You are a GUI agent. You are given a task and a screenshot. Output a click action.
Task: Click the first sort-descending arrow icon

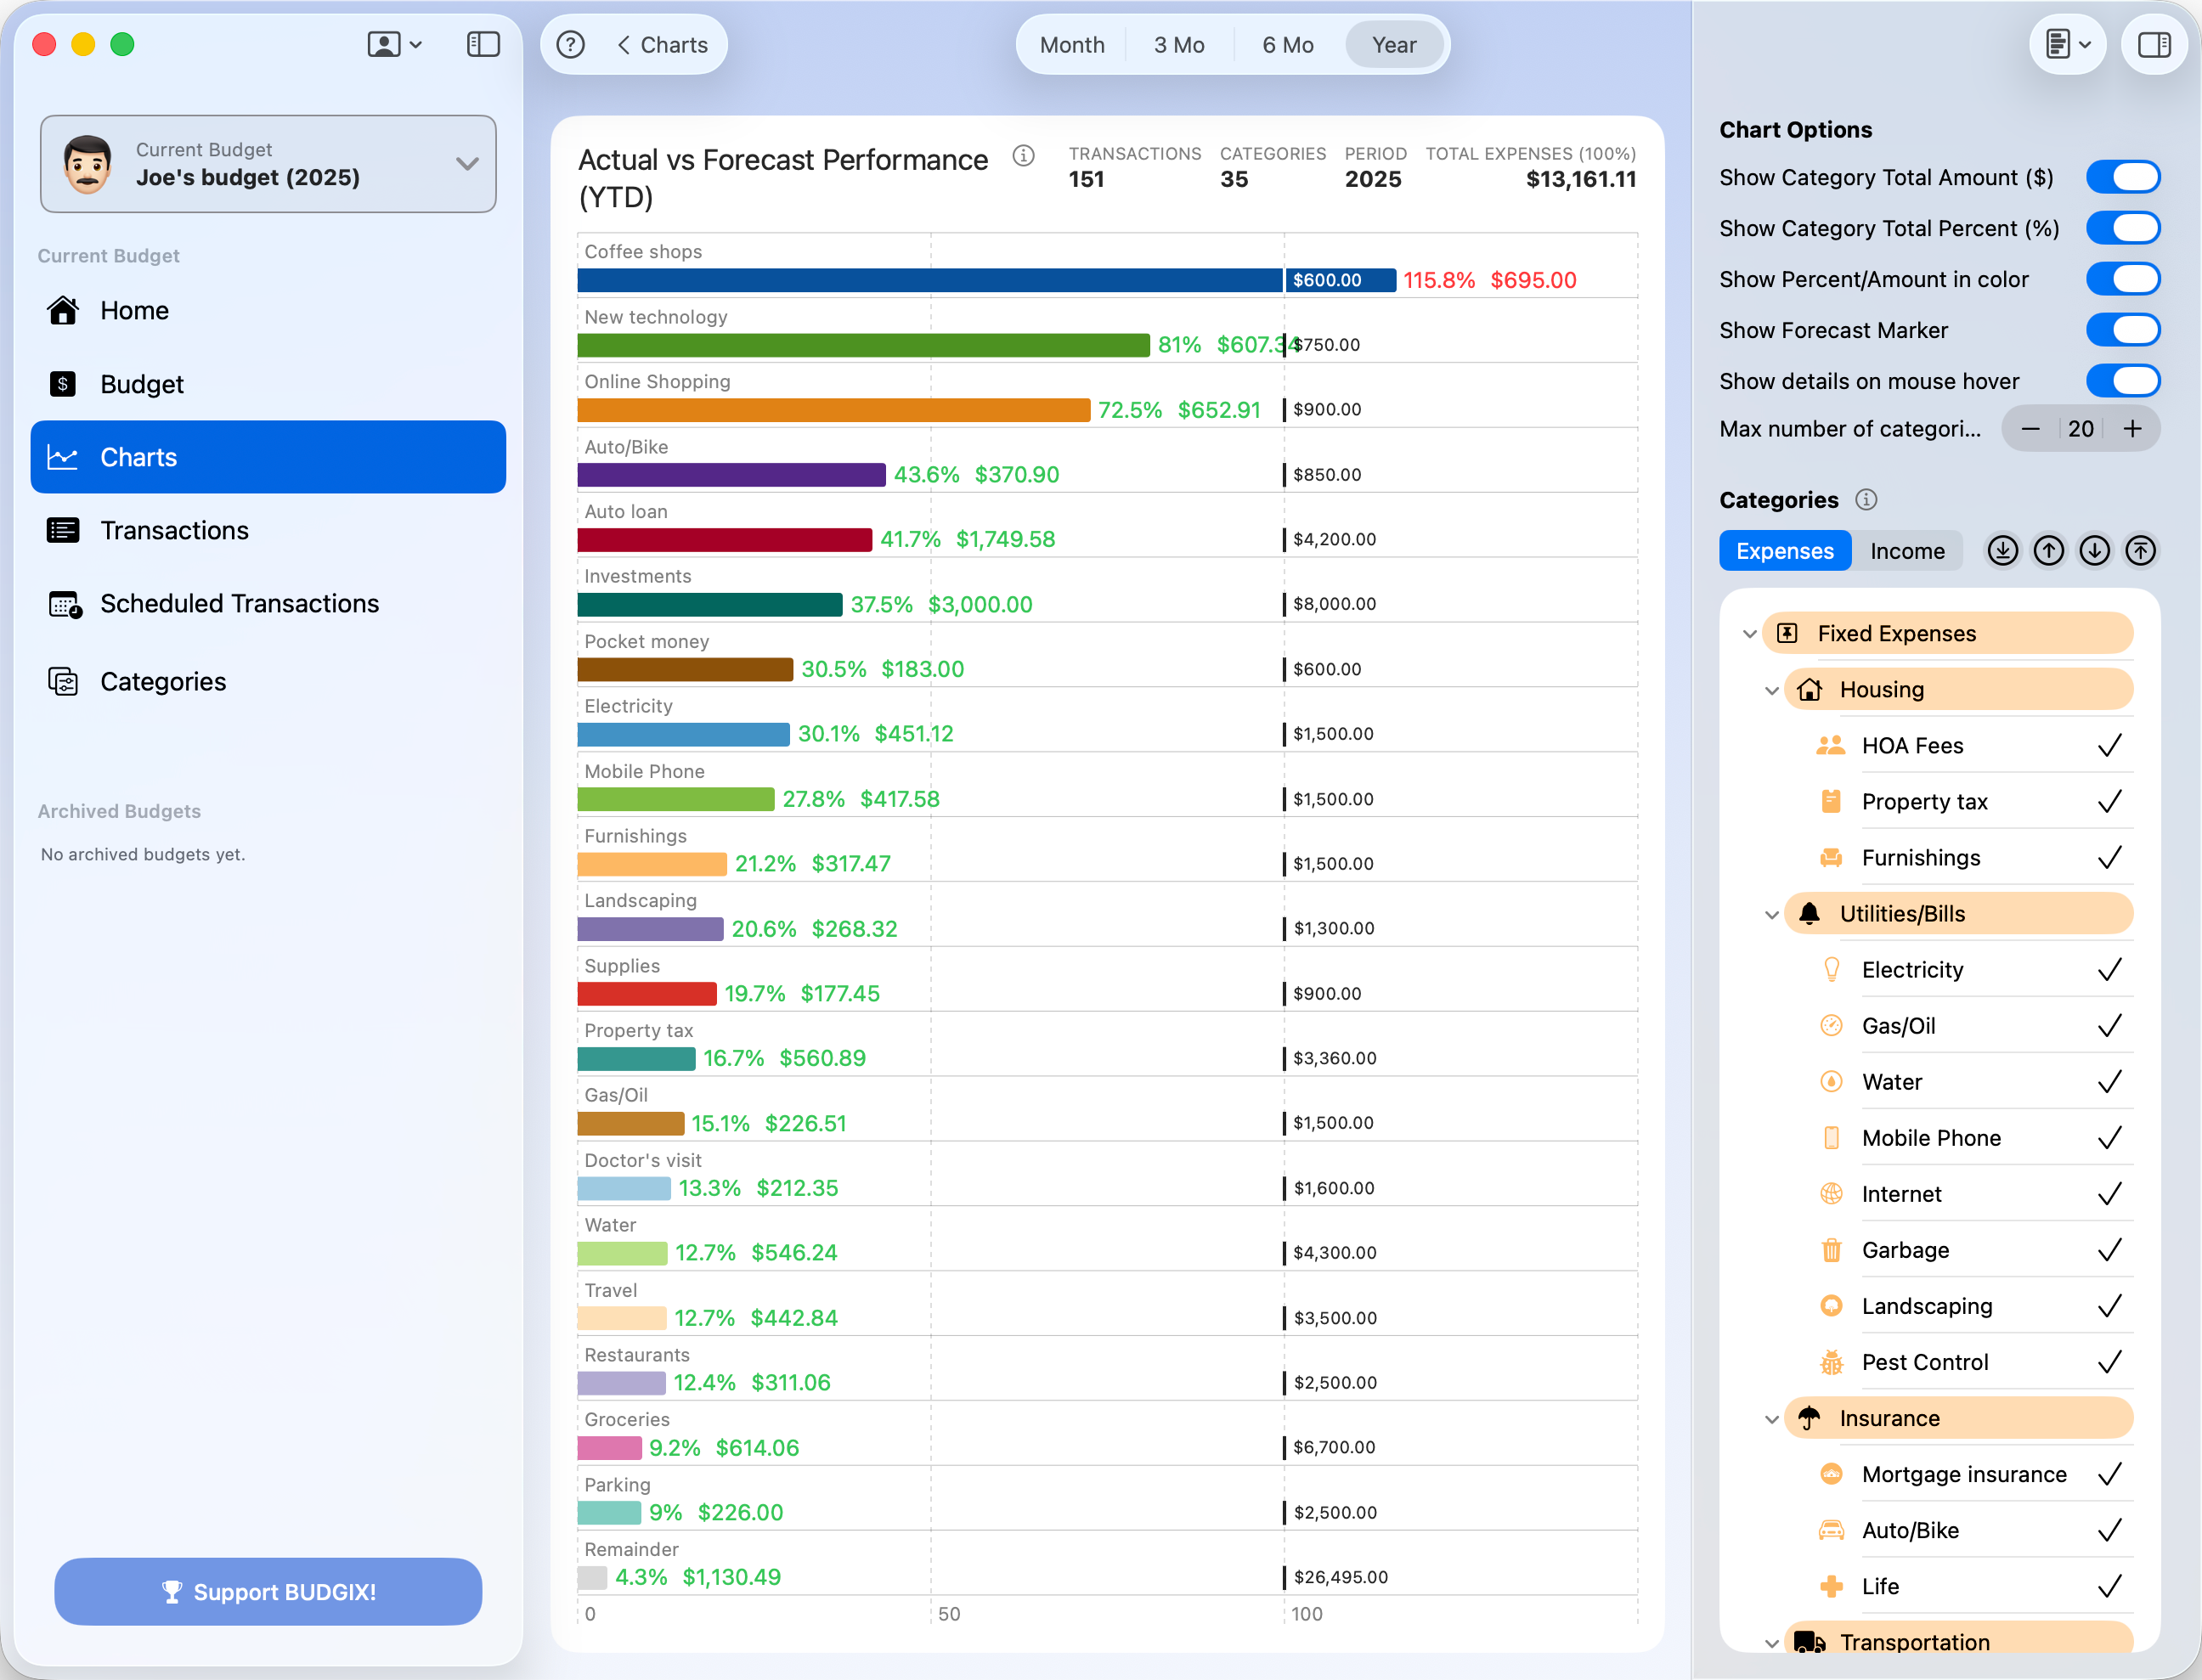2002,551
